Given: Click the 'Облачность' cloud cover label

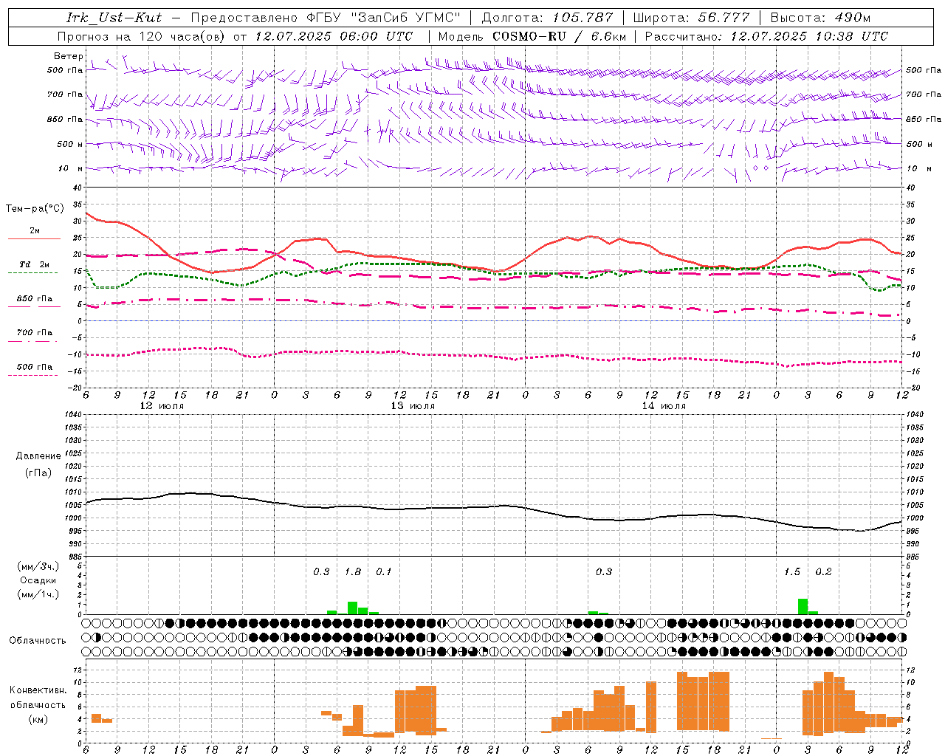Looking at the screenshot, I should pyautogui.click(x=38, y=641).
